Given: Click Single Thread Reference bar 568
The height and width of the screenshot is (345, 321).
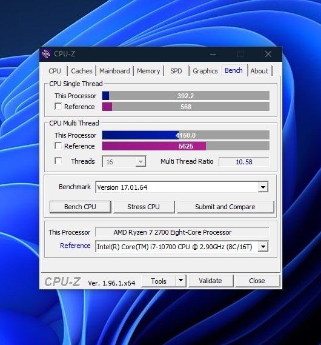Looking at the screenshot, I should 186,107.
